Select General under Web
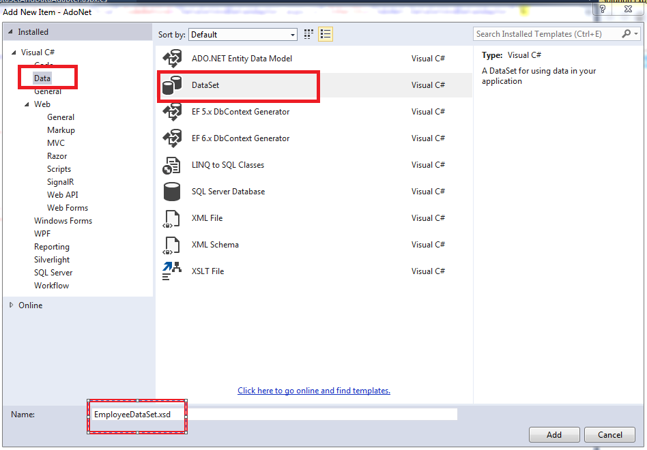This screenshot has height=450, width=647. click(61, 117)
